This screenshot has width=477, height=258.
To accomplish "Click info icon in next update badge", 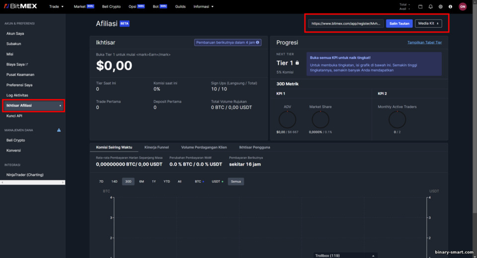I will click(258, 43).
